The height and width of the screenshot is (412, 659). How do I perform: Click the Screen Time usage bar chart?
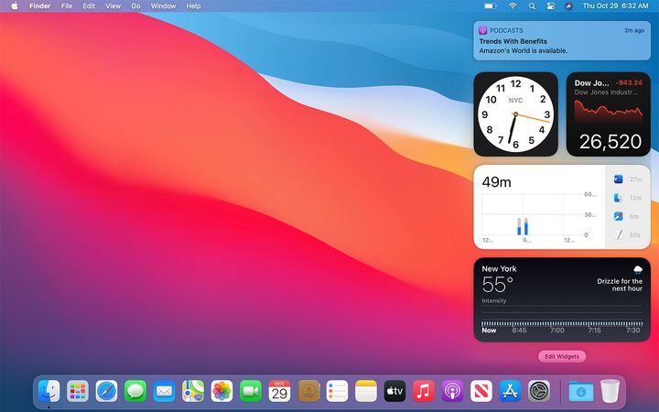[x=539, y=217]
